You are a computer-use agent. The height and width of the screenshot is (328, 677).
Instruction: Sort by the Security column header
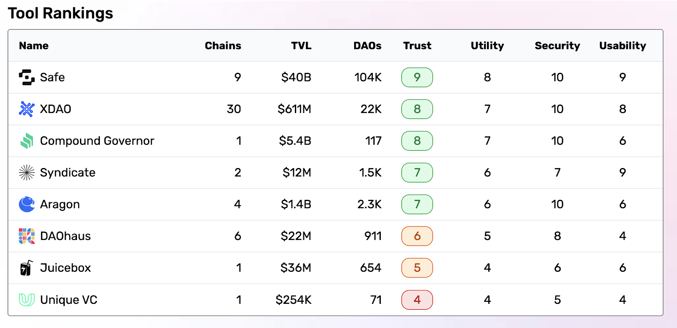point(557,46)
